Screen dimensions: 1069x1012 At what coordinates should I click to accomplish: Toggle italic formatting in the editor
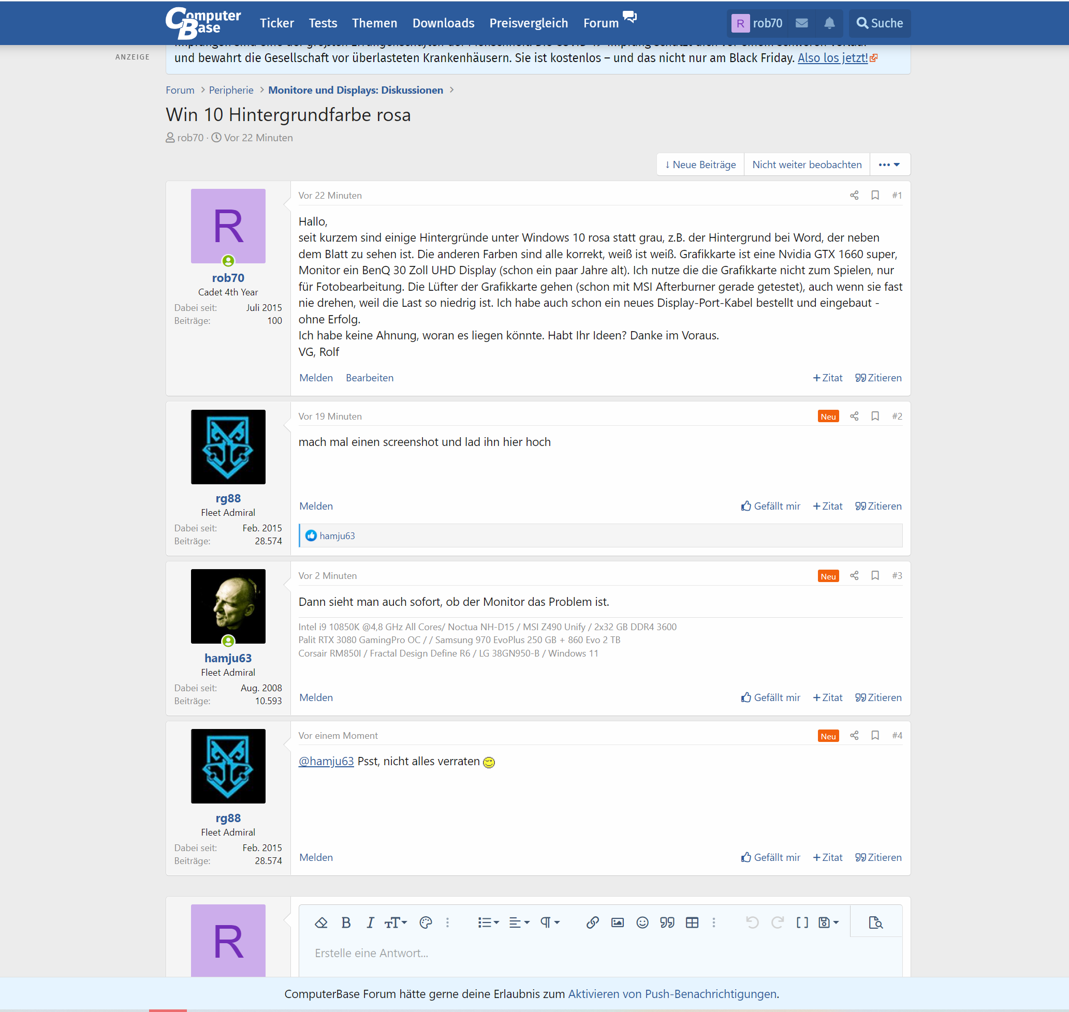tap(370, 922)
